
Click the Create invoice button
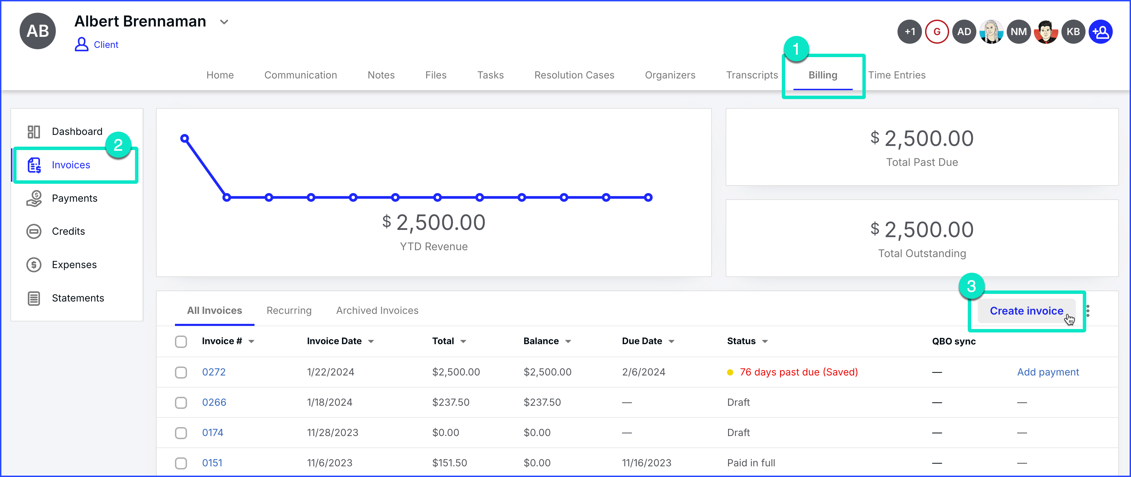point(1026,311)
